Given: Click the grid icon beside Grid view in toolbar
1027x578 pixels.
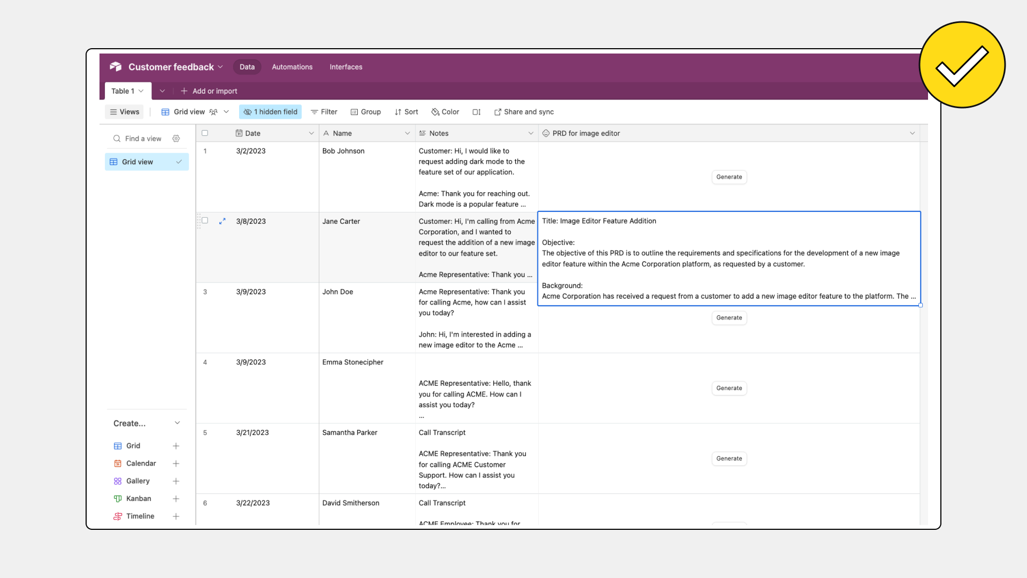Looking at the screenshot, I should pyautogui.click(x=165, y=112).
